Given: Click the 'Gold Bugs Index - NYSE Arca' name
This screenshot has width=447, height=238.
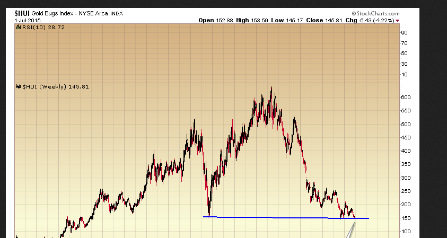Looking at the screenshot, I should [x=69, y=13].
